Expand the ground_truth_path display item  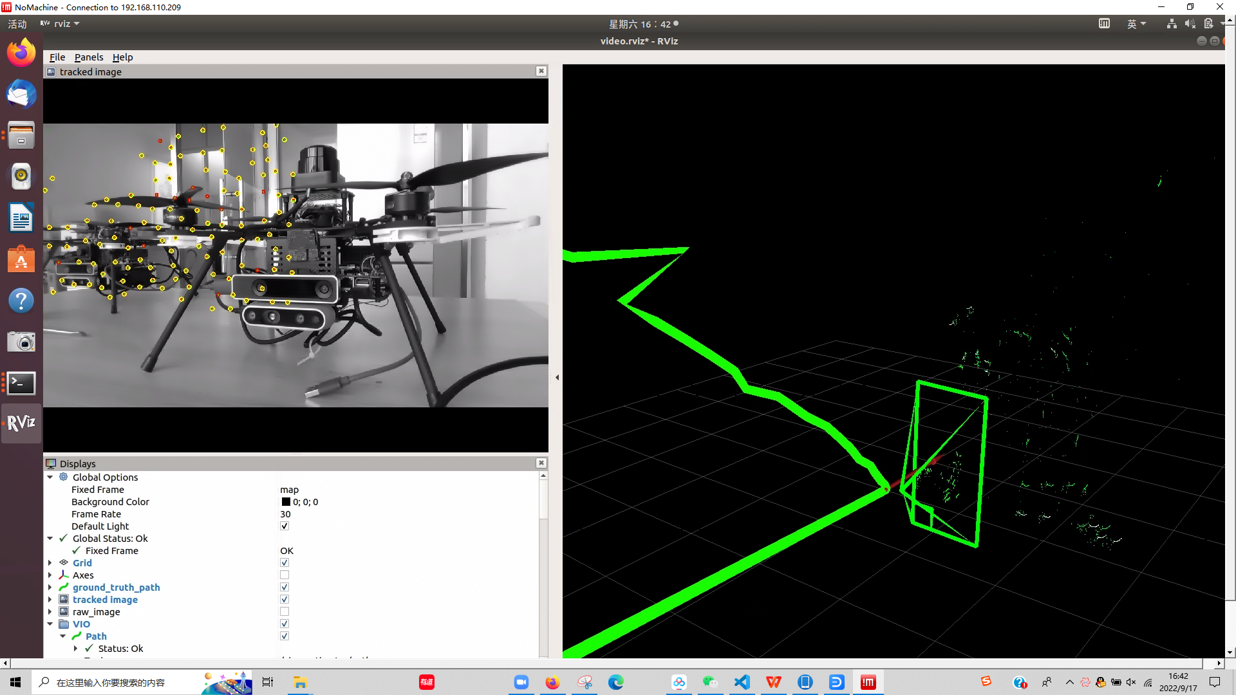tap(50, 588)
